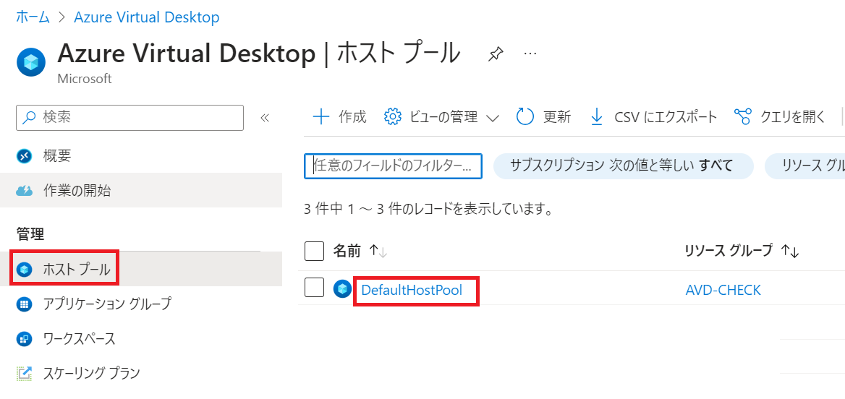845x399 pixels.
Task: Click the 作成 button label
Action: point(352,117)
